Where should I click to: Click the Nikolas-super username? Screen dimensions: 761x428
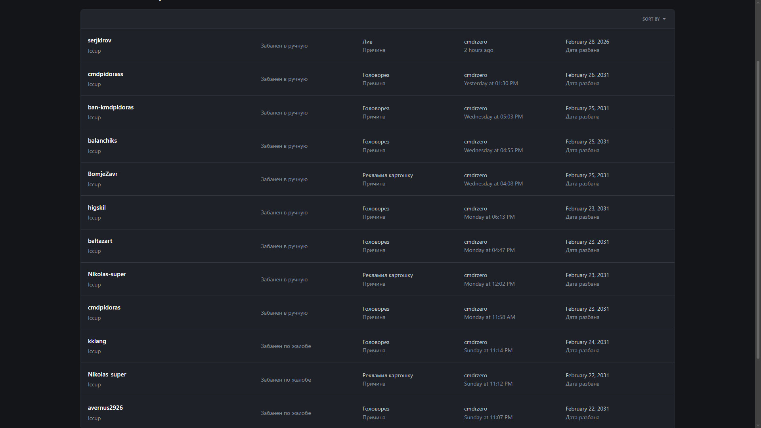pyautogui.click(x=107, y=274)
